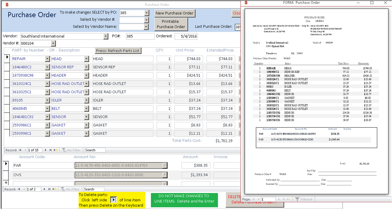Click Press: Refresh Parts List button
Screen dimensions: 392x209
(118, 51)
